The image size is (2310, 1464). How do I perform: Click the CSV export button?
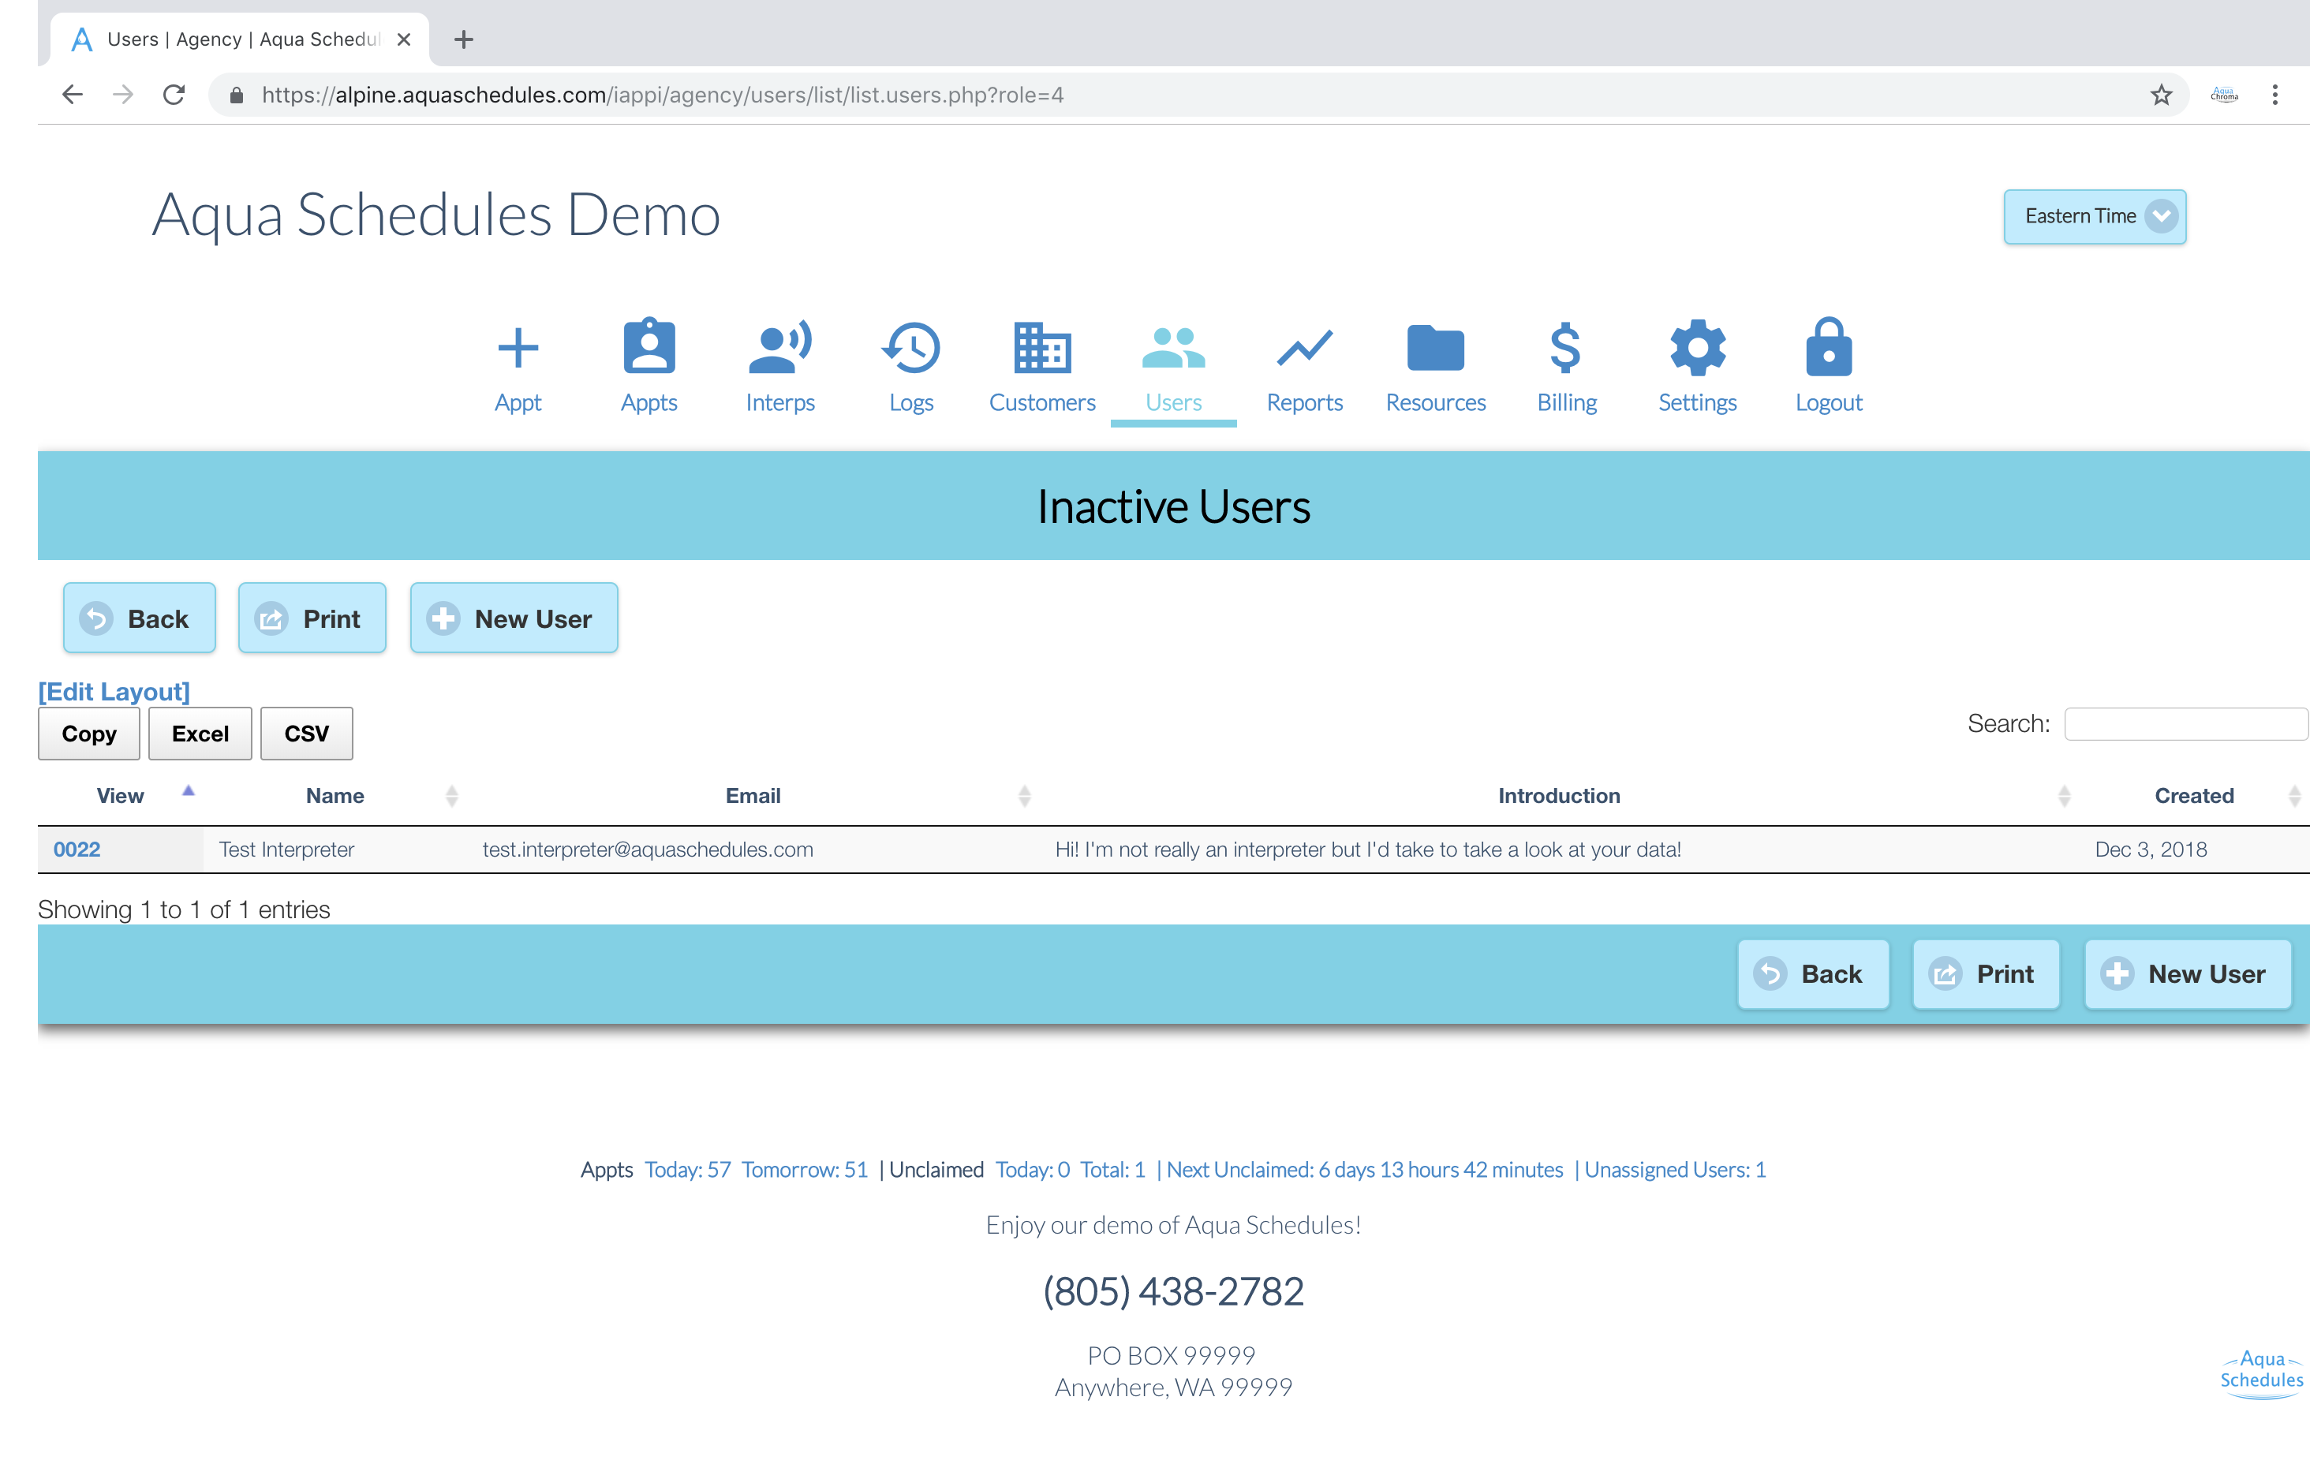[306, 733]
